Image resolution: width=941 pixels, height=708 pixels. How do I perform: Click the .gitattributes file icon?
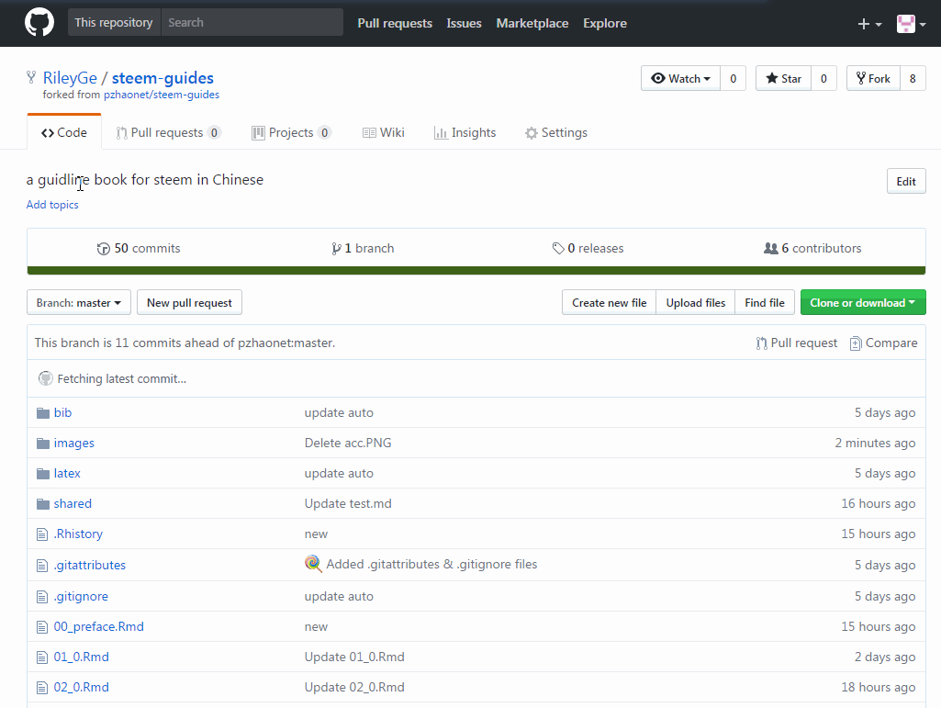[42, 566]
